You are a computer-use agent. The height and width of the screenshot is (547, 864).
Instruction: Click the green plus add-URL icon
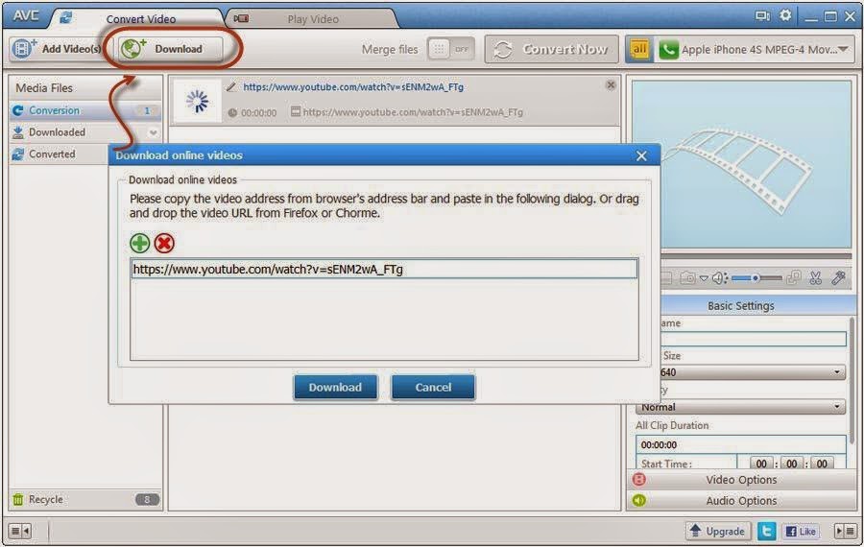[140, 243]
